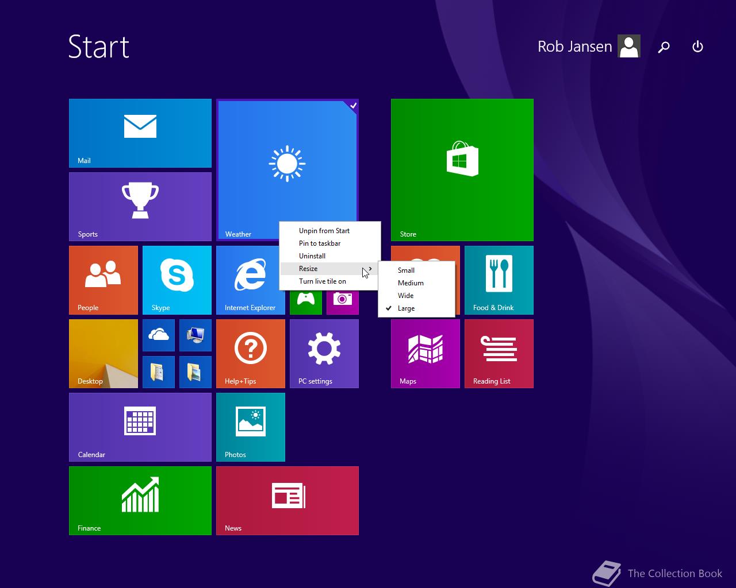
Task: Uncheck the Weather tile selection checkmark
Action: [353, 105]
